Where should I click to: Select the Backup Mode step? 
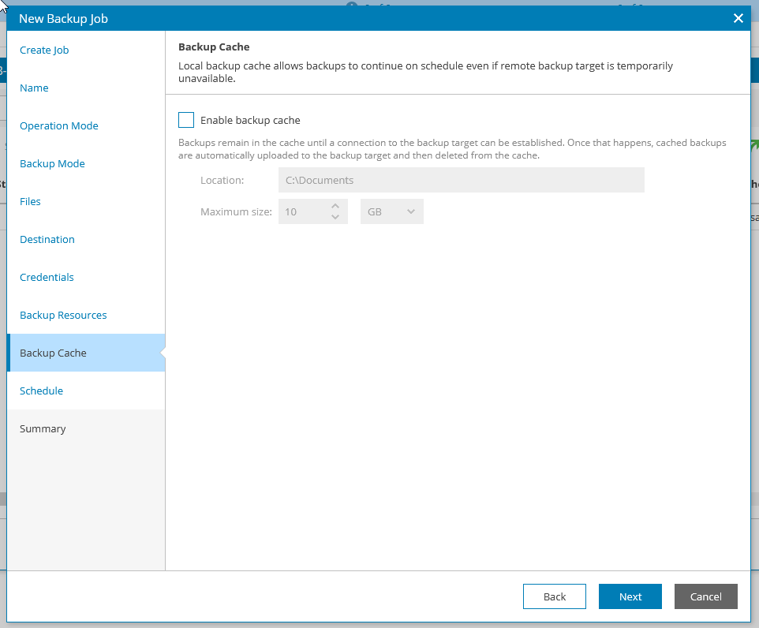pyautogui.click(x=52, y=163)
